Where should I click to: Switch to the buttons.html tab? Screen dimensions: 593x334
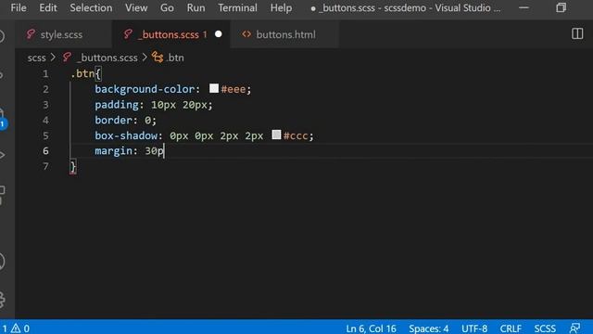coord(285,34)
